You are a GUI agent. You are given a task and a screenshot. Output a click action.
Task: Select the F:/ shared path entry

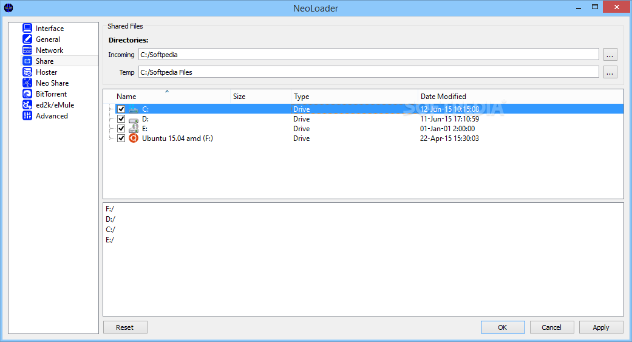click(110, 208)
